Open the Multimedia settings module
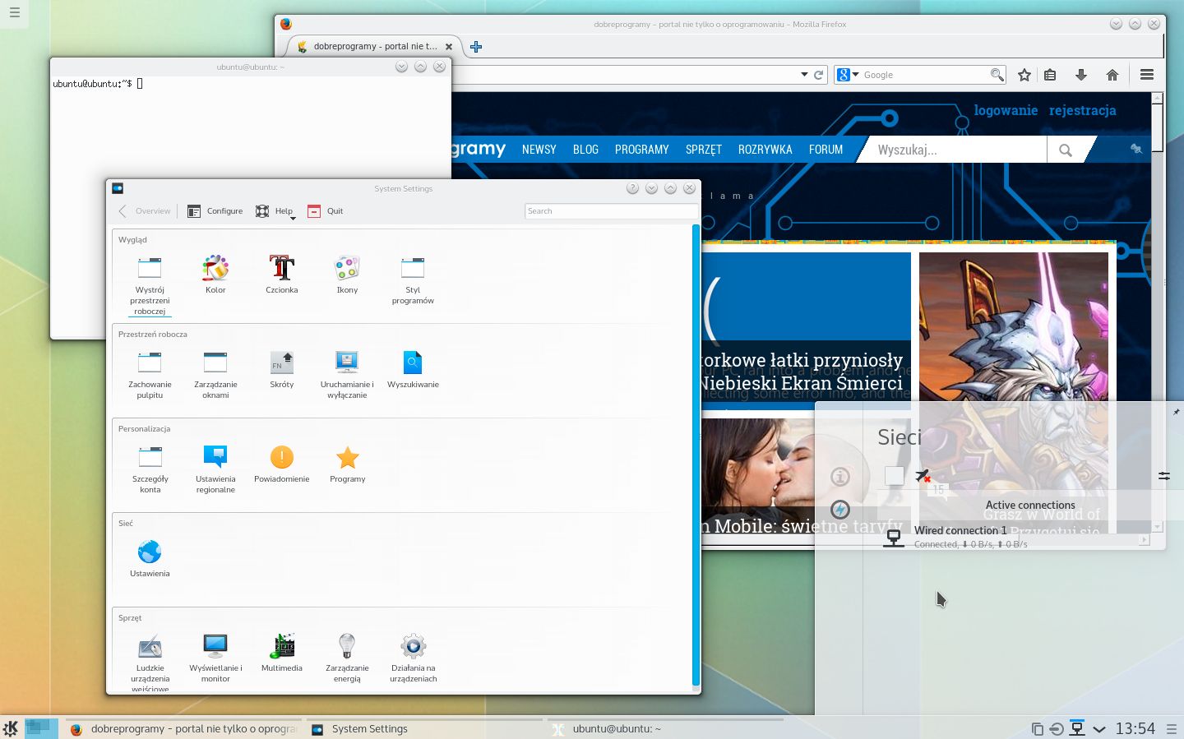The width and height of the screenshot is (1184, 739). click(x=282, y=652)
